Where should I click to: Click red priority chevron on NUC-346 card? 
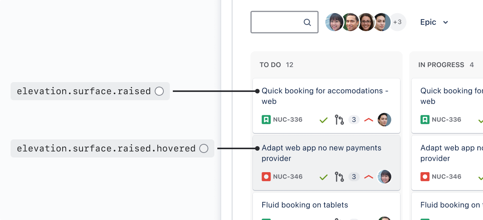[369, 177]
